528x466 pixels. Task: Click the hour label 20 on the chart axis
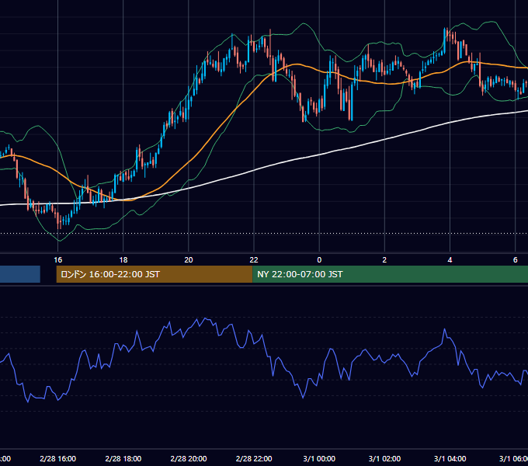(189, 259)
